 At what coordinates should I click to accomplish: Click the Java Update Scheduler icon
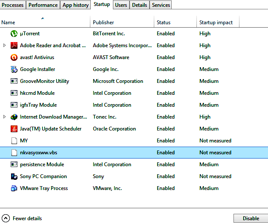click(14, 129)
